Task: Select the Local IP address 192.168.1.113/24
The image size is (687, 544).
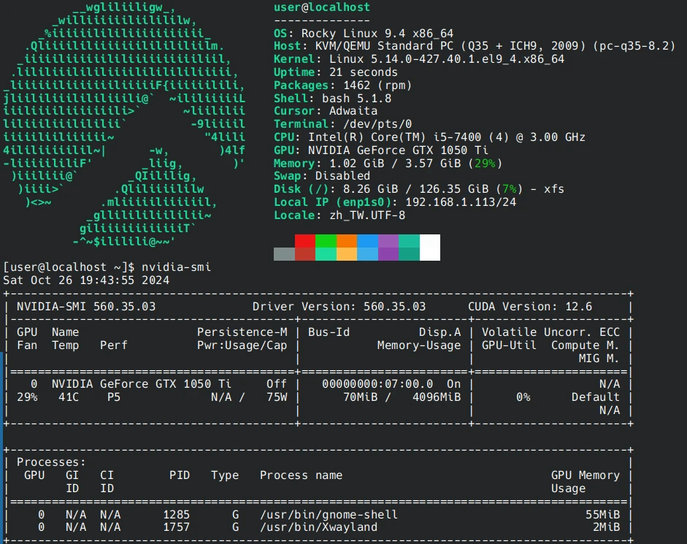Action: pos(461,202)
